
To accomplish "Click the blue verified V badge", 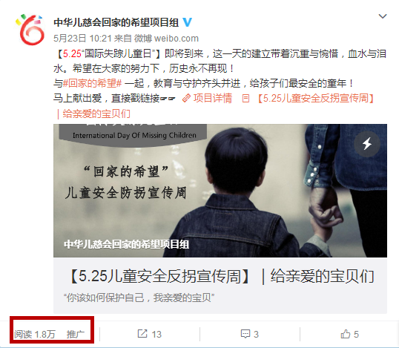I will (x=188, y=22).
